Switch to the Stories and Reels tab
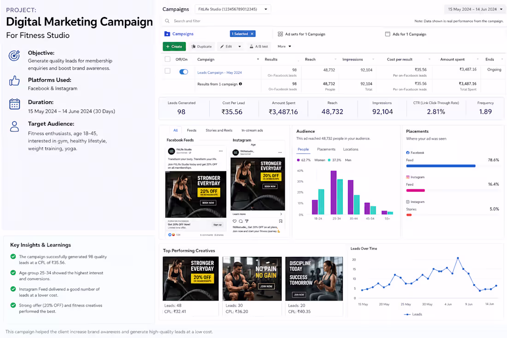The image size is (507, 338). tap(219, 130)
